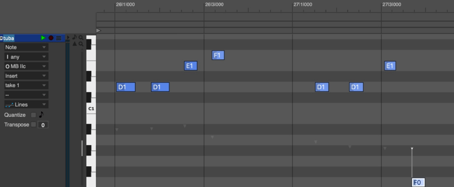The width and height of the screenshot is (454, 187).
Task: Open the Lines display mode dropdown
Action: pos(26,105)
